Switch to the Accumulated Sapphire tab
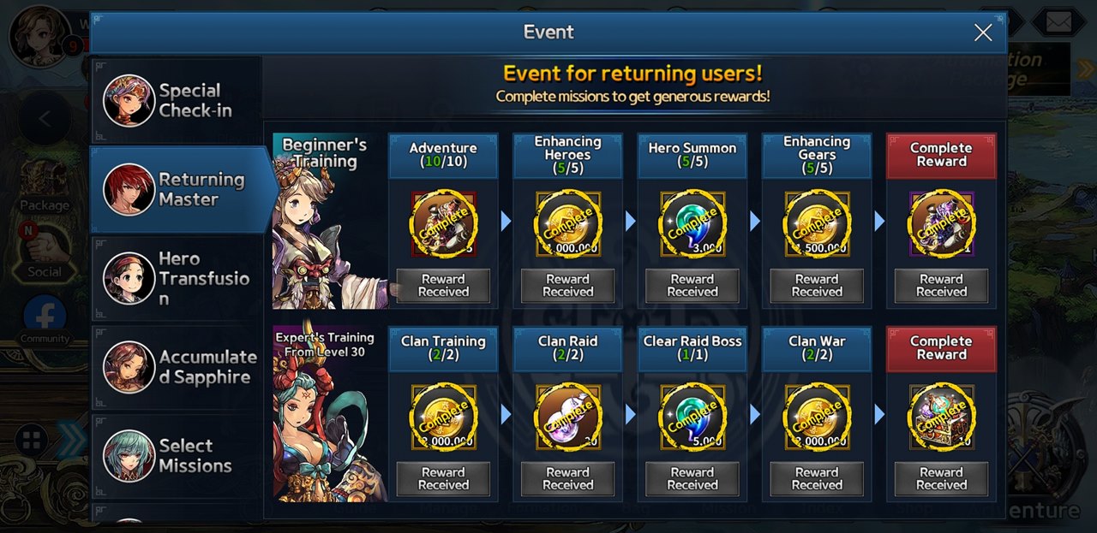1097x533 pixels. tap(177, 367)
